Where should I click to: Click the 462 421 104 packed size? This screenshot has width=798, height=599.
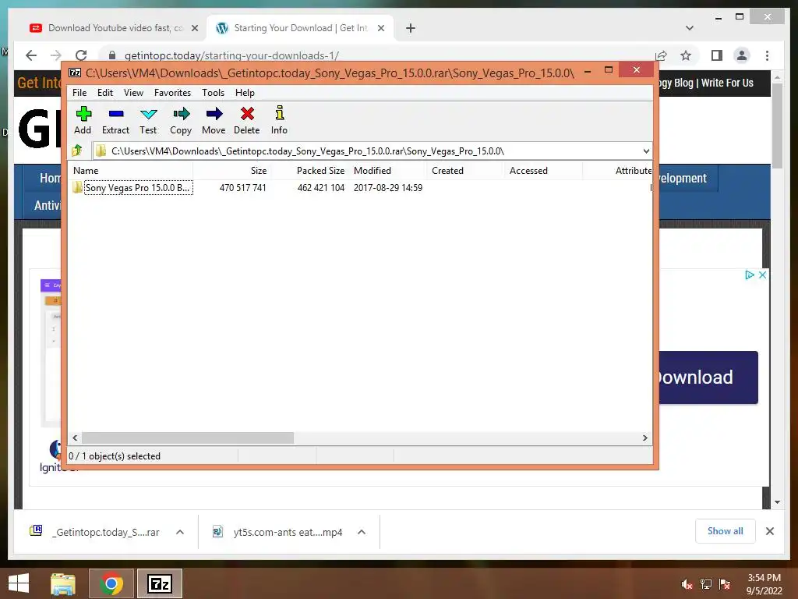tap(320, 187)
